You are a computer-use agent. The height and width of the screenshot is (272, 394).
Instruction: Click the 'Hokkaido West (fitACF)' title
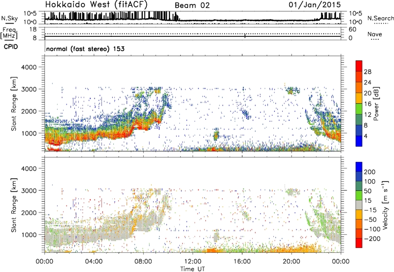96,4
